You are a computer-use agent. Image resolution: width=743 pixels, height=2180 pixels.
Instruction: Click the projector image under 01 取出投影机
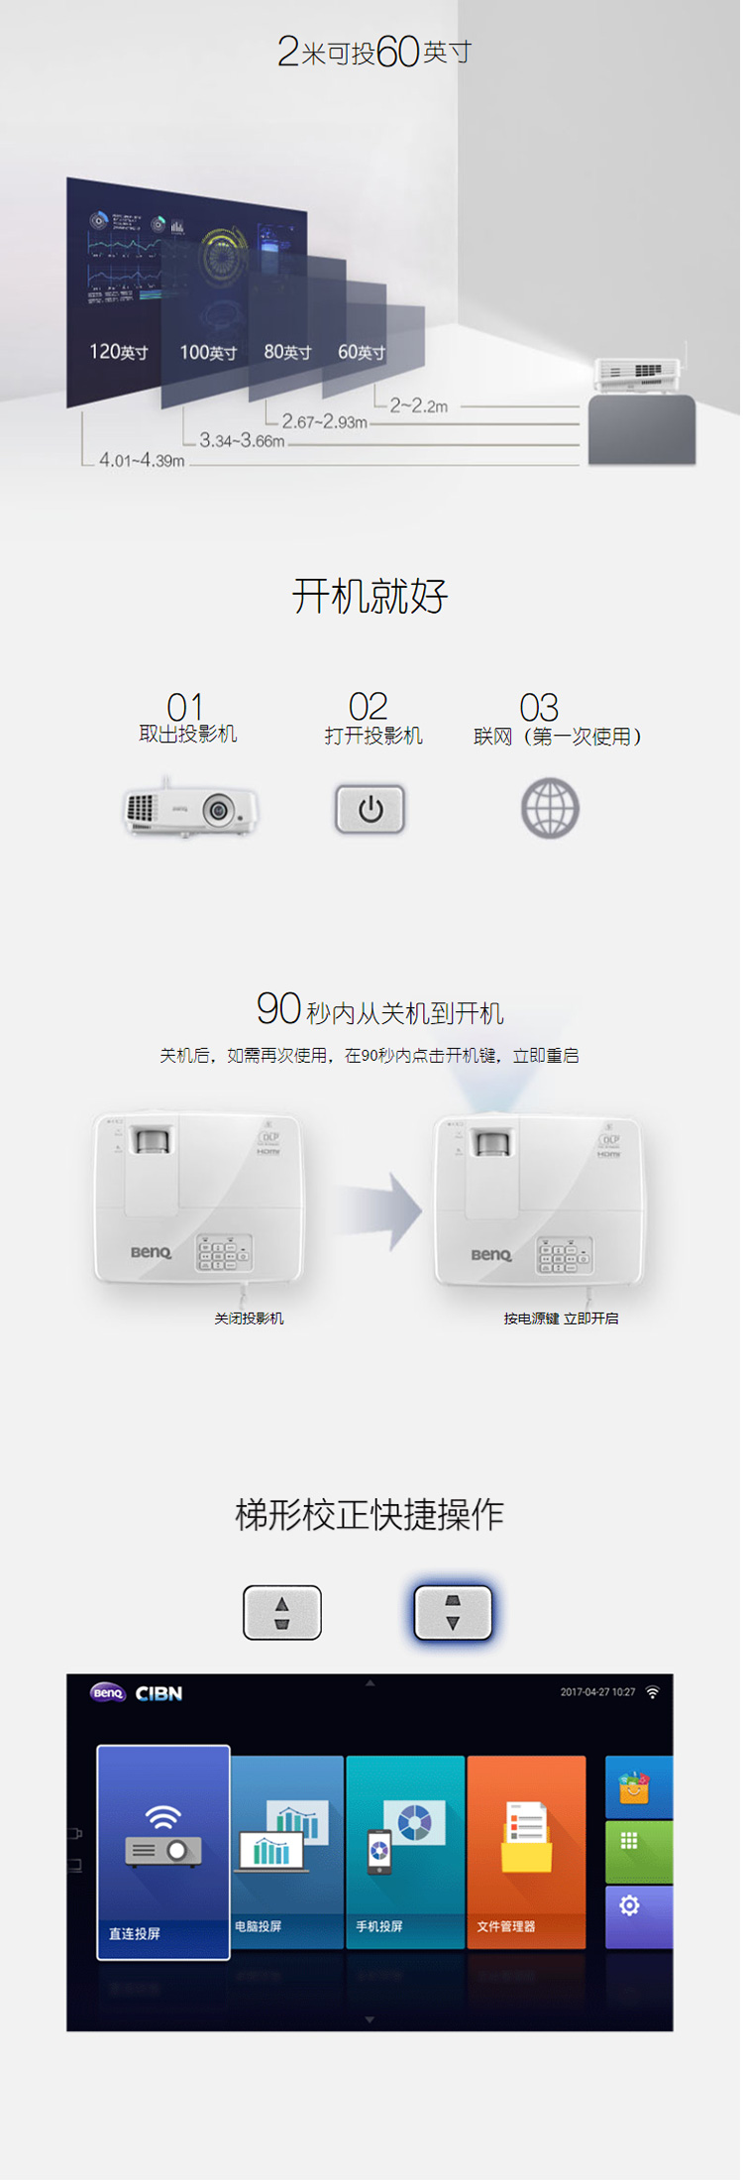(x=190, y=808)
